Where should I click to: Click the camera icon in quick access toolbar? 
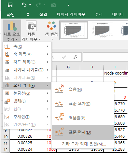[54, 5]
